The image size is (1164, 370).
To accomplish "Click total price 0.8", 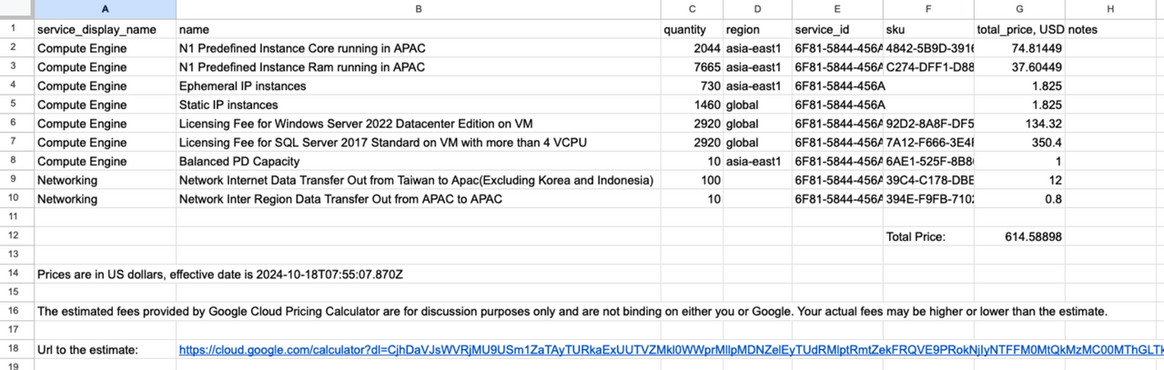I will (1019, 199).
